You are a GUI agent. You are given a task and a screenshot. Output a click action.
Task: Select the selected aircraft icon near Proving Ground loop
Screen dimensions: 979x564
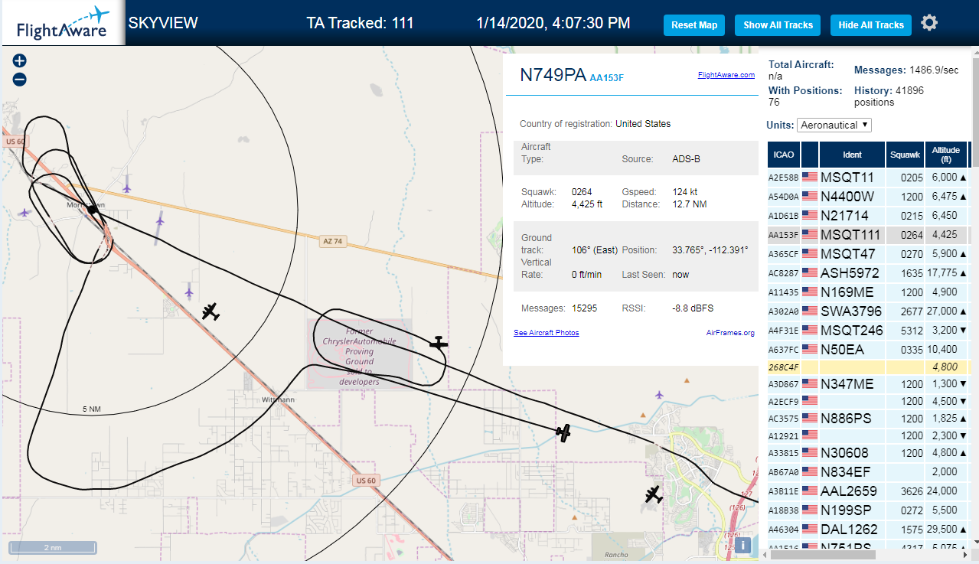point(438,344)
